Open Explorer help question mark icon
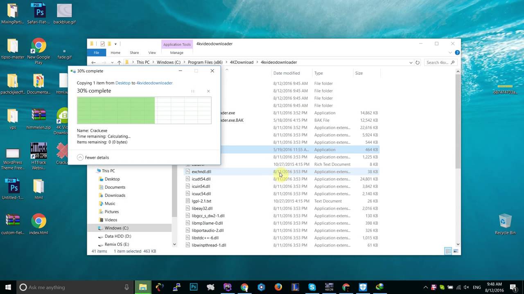This screenshot has height=294, width=524. 457,53
